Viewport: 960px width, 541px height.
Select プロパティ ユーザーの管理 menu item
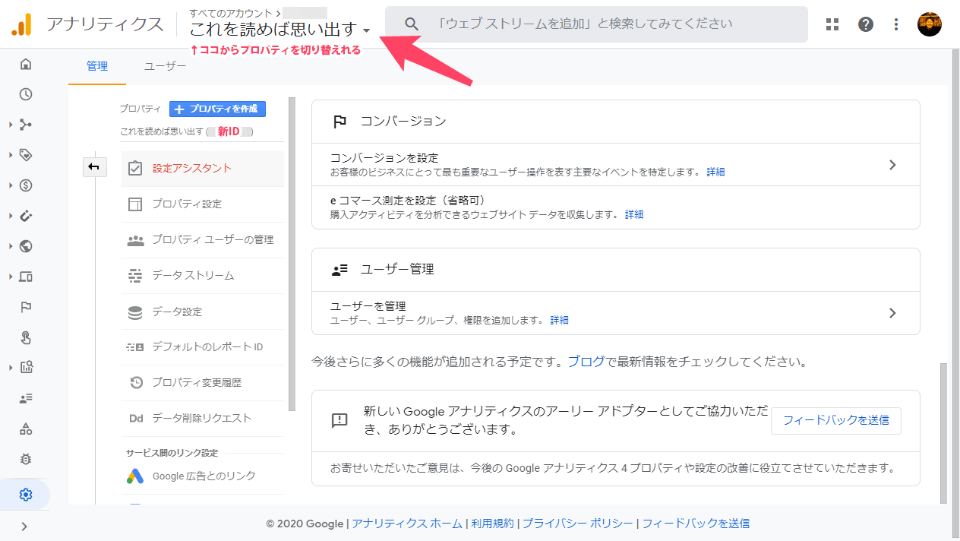tap(202, 239)
